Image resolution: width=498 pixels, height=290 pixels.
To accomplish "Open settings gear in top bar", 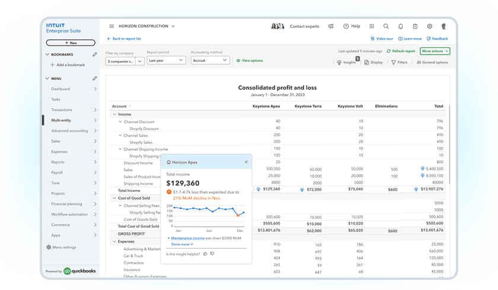I will pos(429,26).
